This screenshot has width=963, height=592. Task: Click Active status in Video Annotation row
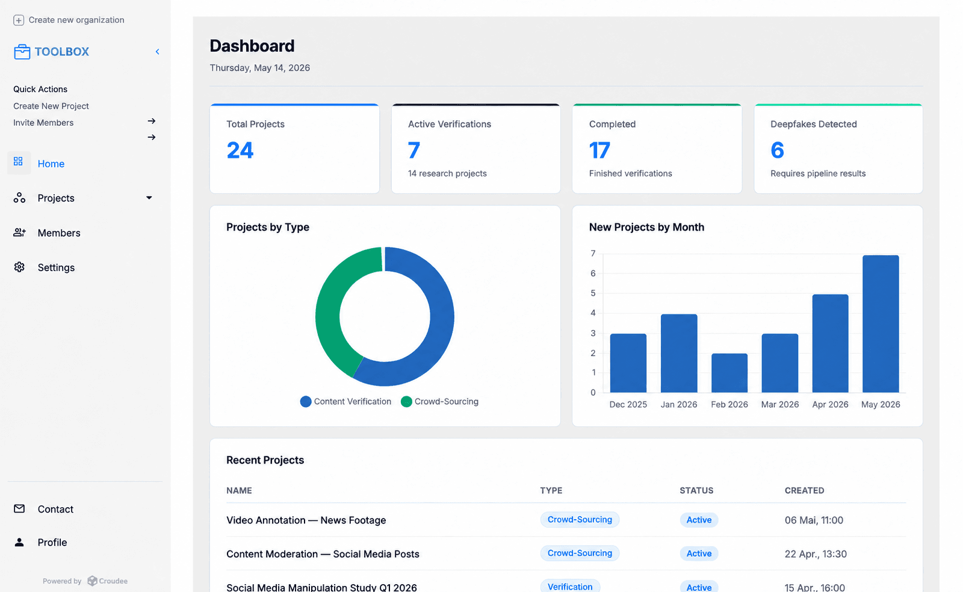point(699,520)
